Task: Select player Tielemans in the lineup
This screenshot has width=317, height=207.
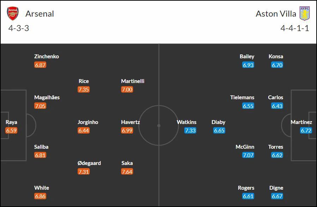Action: 242,97
